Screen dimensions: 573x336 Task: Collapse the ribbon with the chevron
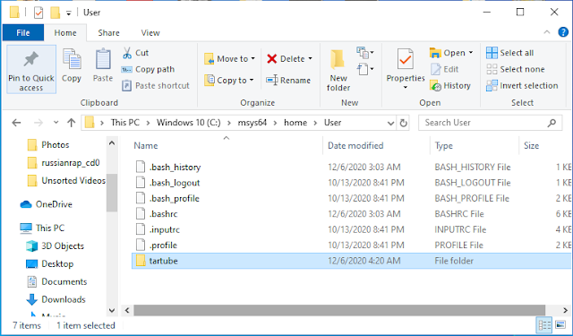pyautogui.click(x=547, y=32)
